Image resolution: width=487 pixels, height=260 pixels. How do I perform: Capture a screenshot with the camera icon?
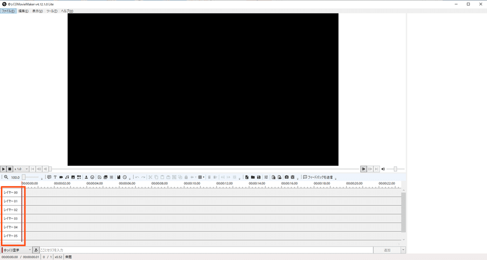click(287, 177)
